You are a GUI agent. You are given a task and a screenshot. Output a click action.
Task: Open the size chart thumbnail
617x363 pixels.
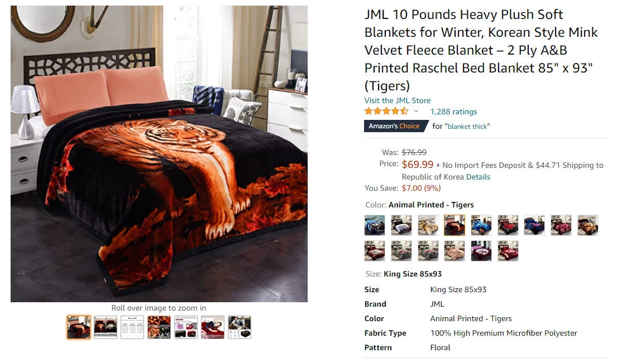click(132, 327)
